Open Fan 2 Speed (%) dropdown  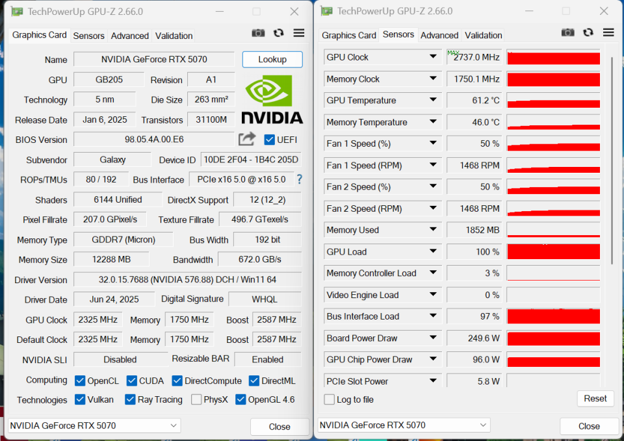[x=433, y=186]
